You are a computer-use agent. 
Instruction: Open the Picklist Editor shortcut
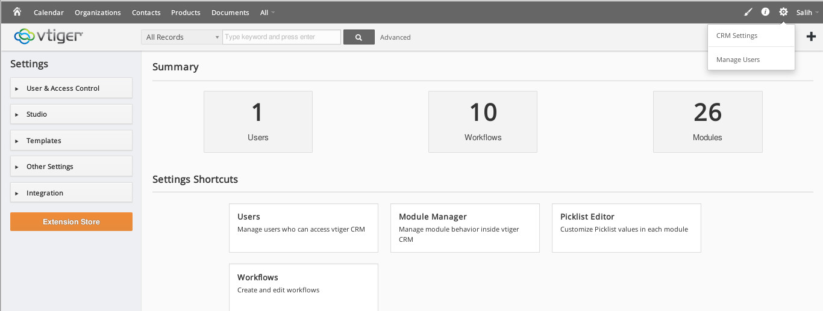pyautogui.click(x=627, y=228)
